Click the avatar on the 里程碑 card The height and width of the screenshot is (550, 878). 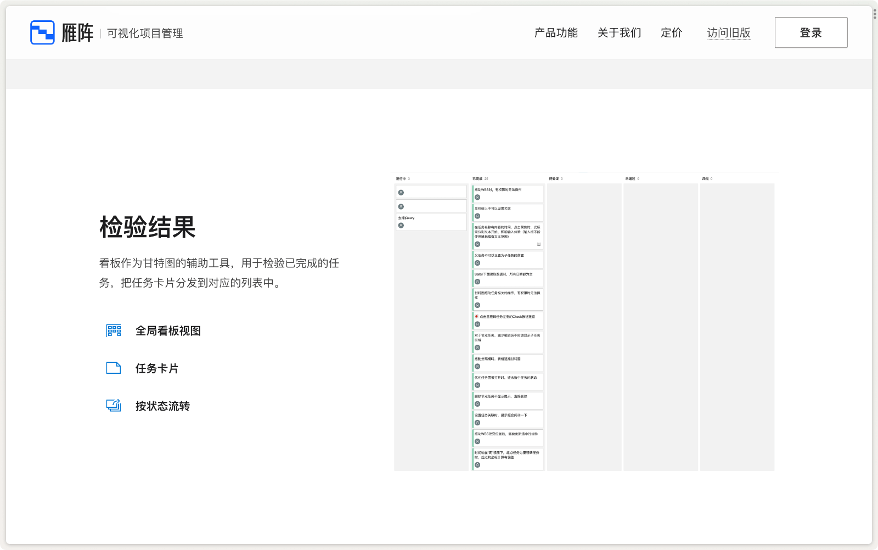(x=477, y=216)
